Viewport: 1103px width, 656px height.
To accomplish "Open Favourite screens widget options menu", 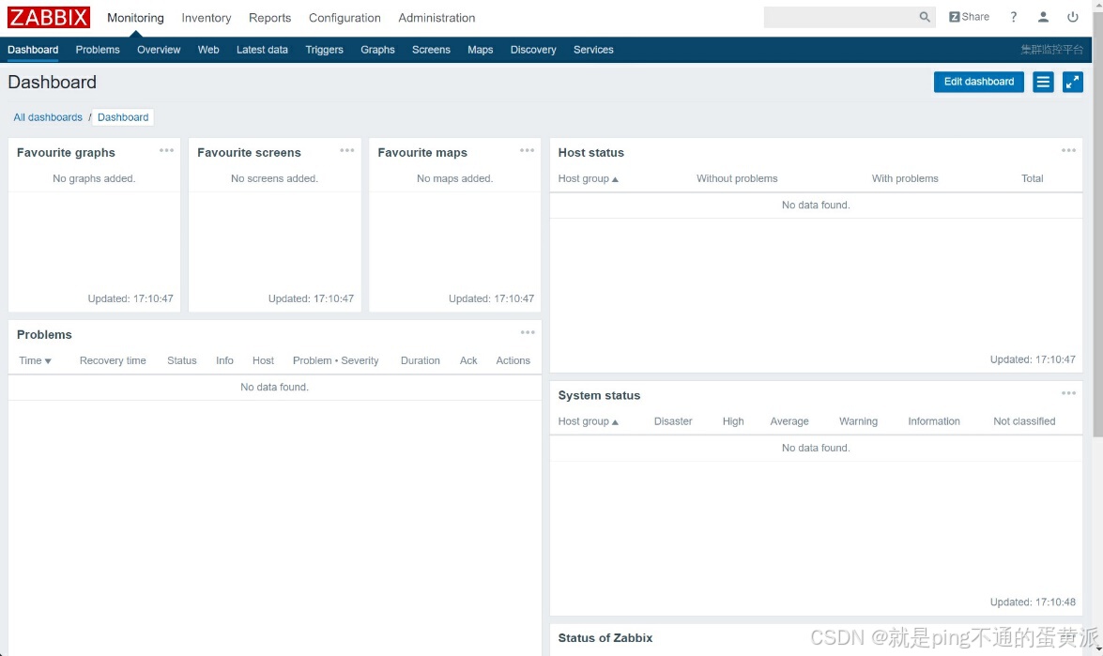I will [346, 150].
